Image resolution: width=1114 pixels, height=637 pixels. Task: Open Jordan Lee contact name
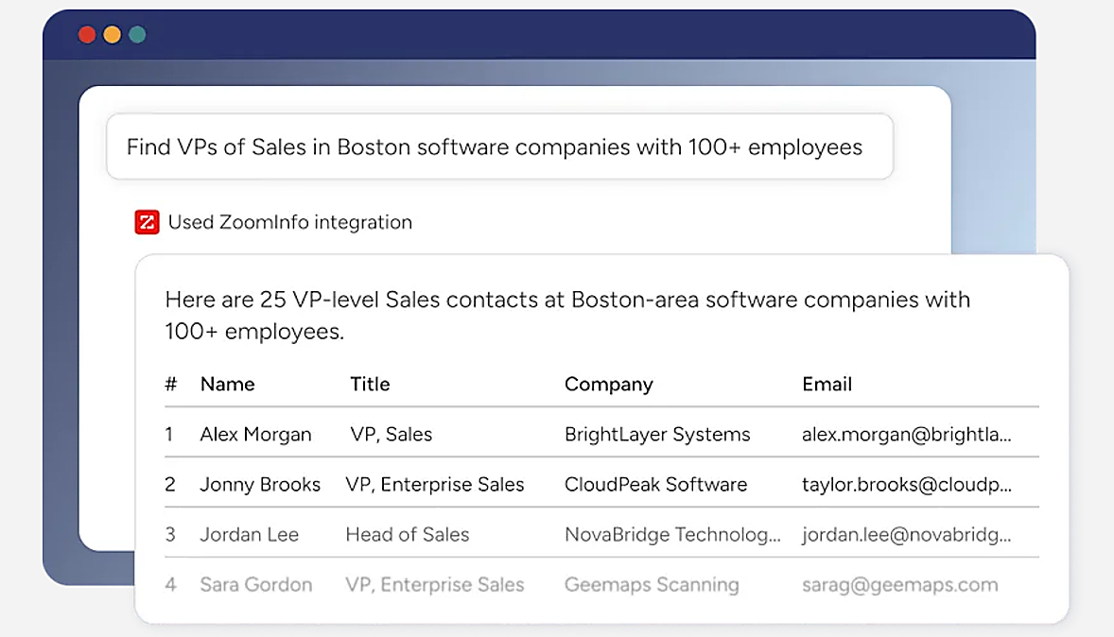pyautogui.click(x=250, y=535)
